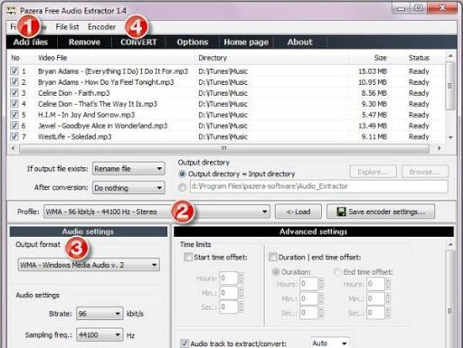Click the file list vertical scrollbar thumb

[450, 86]
